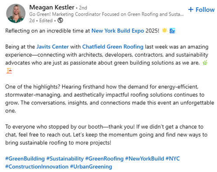This screenshot has height=172, width=217.
Task: Open Meagan Kestler's profile name link
Action: click(52, 7)
